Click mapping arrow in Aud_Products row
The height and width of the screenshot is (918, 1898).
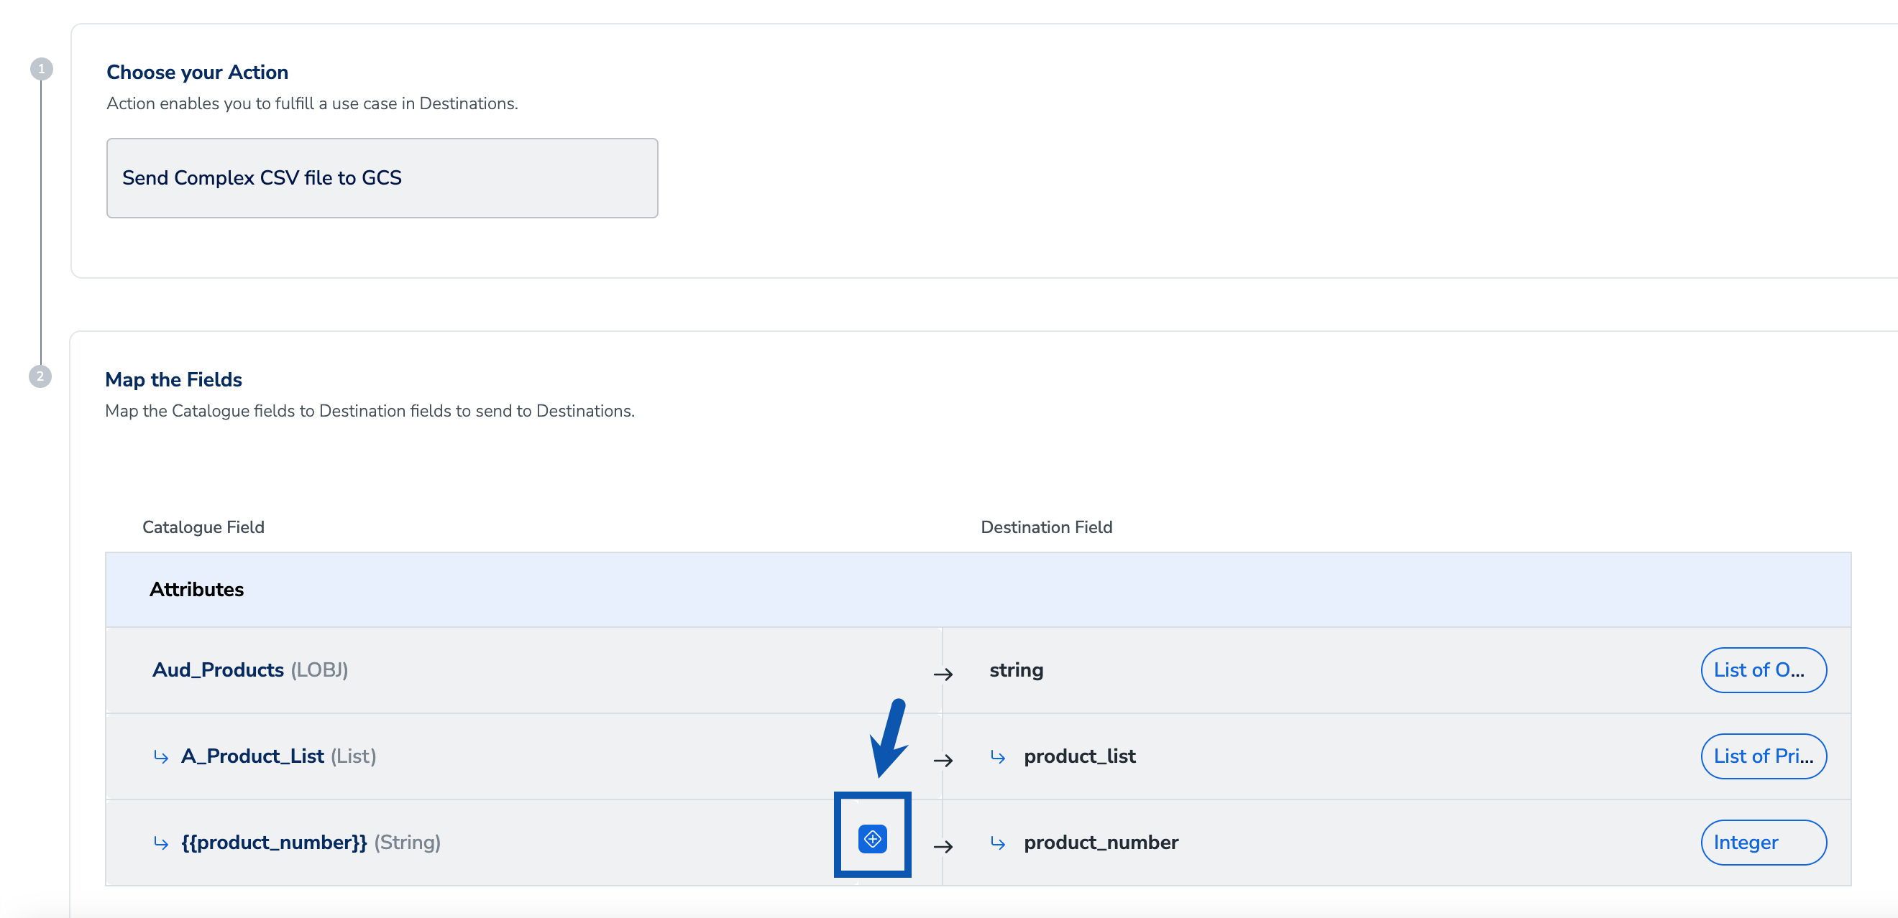point(943,674)
